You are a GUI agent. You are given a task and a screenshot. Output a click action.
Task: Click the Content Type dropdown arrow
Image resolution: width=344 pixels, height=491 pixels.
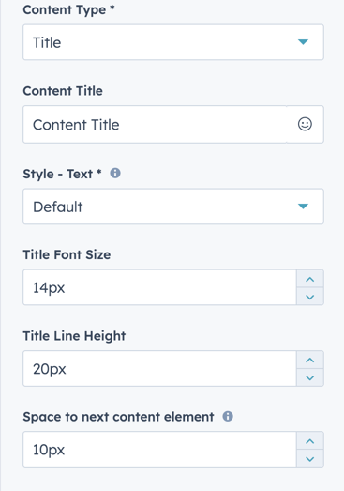(303, 42)
